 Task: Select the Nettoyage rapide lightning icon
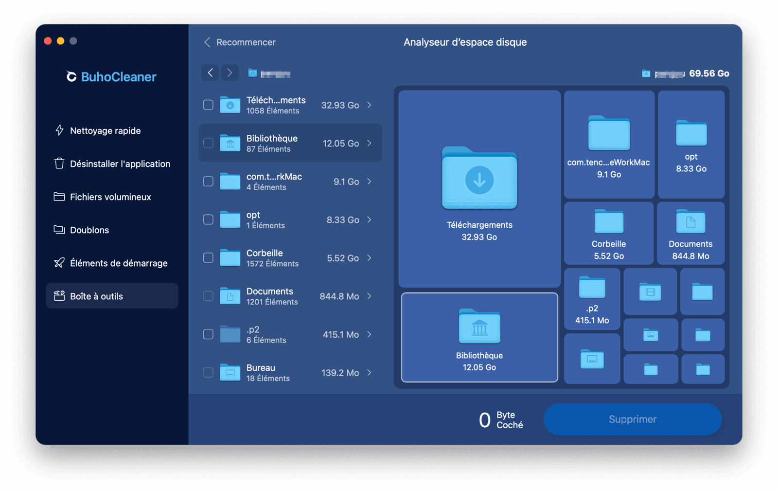click(58, 130)
